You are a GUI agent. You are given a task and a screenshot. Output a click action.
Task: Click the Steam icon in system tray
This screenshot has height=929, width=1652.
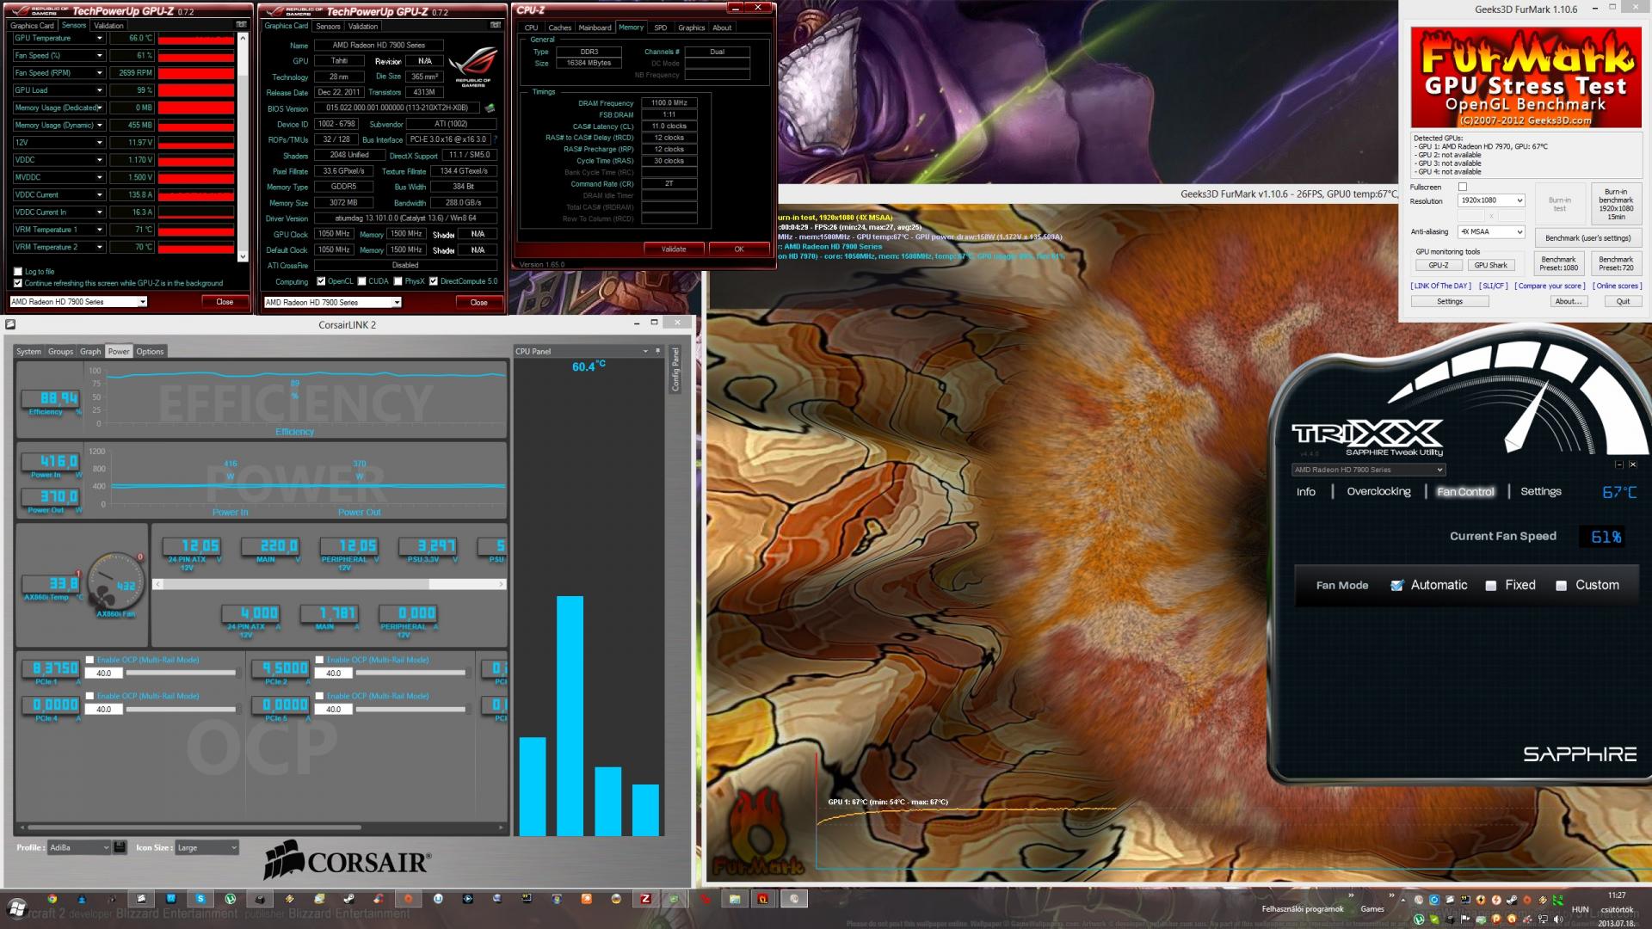click(1512, 900)
